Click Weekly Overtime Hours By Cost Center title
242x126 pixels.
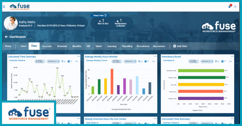pyautogui.click(x=106, y=119)
